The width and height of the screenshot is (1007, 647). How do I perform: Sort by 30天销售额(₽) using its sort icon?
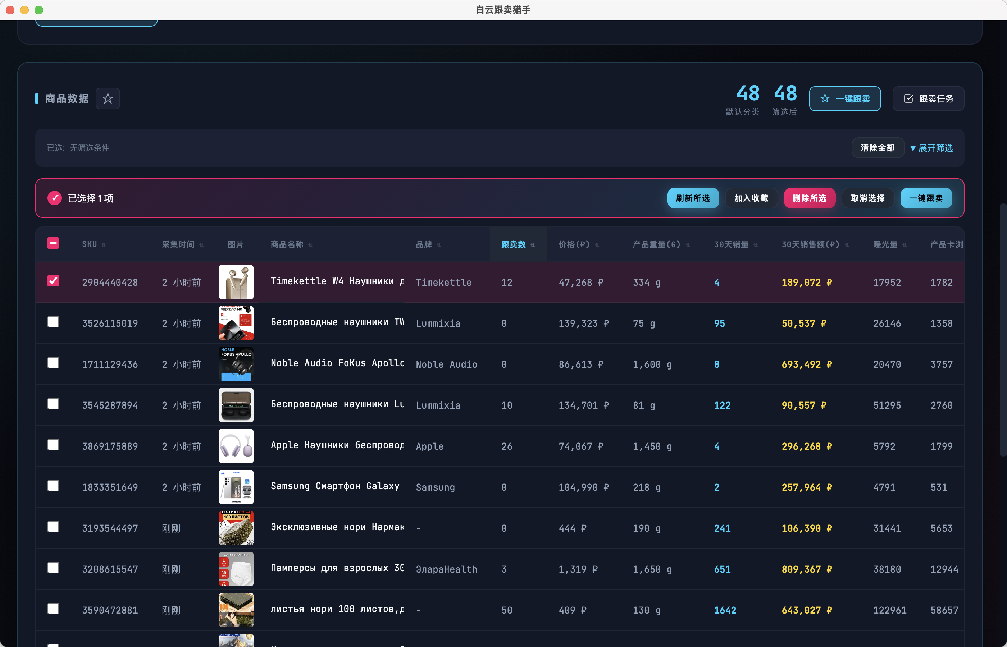tap(847, 245)
